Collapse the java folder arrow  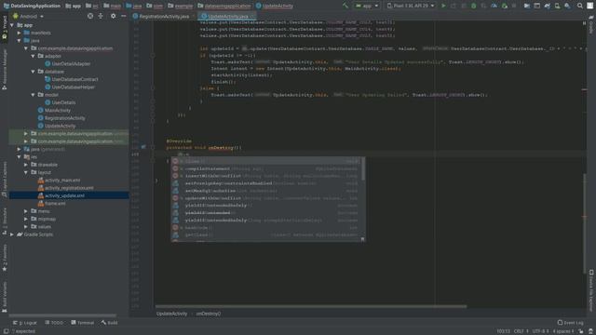19,41
